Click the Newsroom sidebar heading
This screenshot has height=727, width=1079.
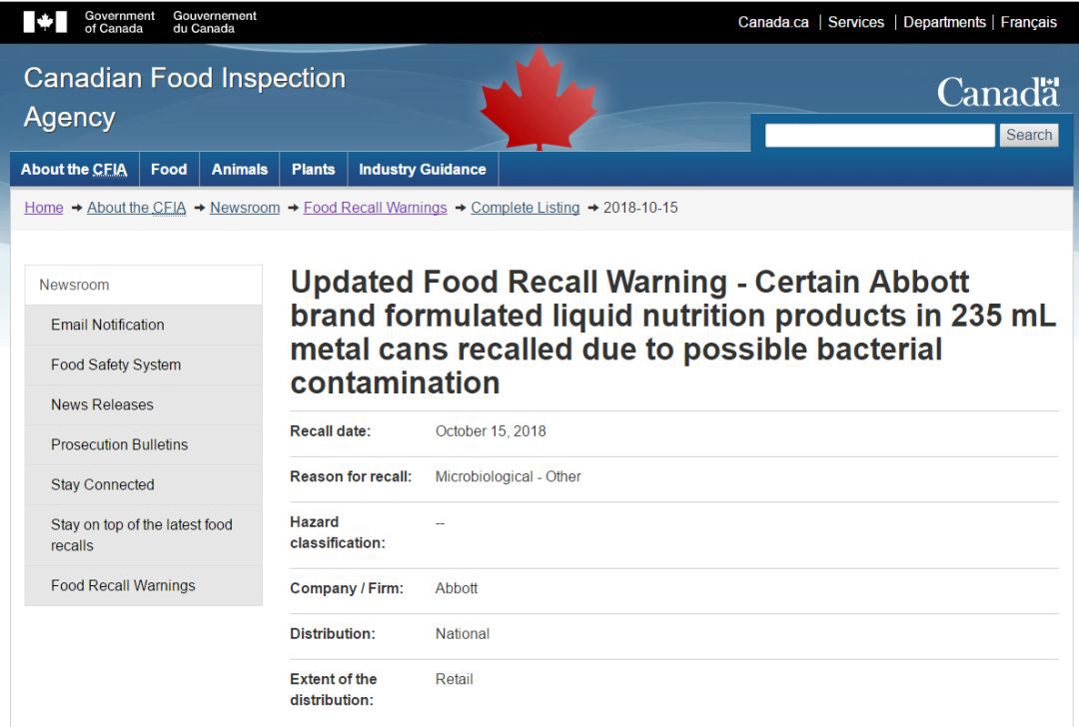coord(74,285)
